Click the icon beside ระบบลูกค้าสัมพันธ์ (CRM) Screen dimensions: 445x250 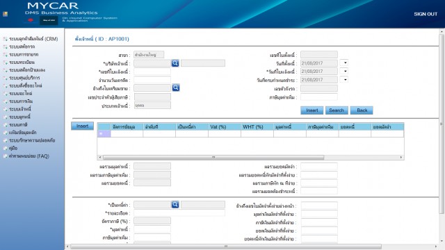[x=5, y=39]
